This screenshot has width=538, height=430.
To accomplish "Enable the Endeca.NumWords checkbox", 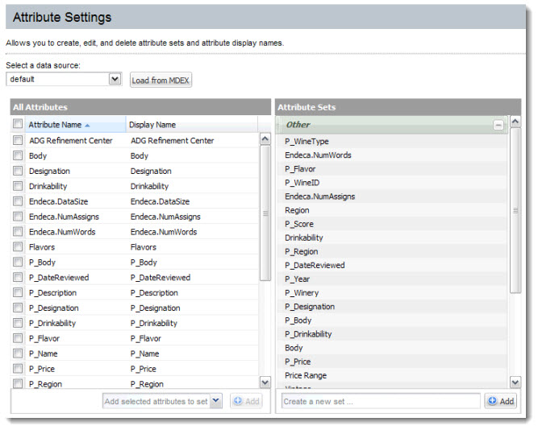I will pos(18,232).
